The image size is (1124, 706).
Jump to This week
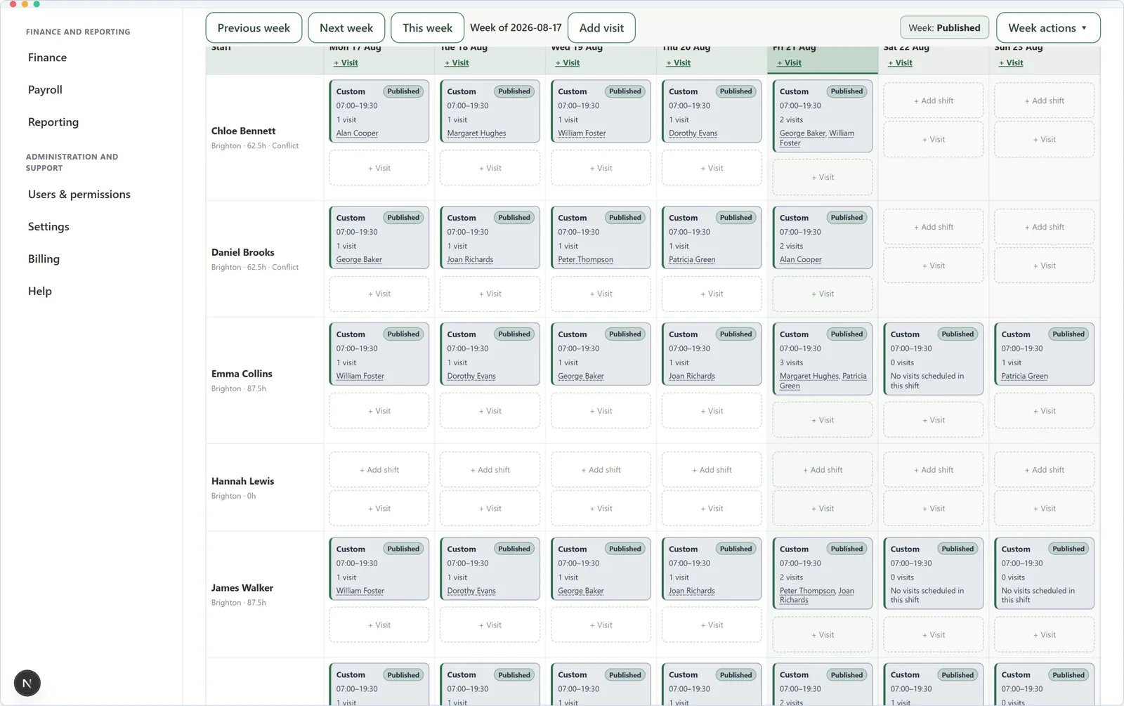(x=427, y=28)
